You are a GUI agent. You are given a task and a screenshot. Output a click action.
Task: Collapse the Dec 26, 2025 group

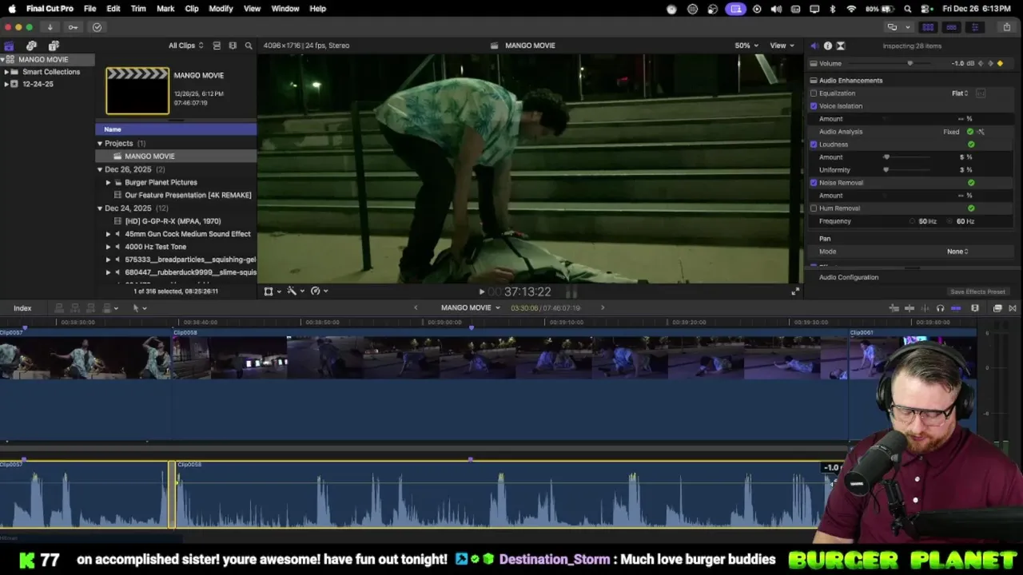tap(100, 169)
